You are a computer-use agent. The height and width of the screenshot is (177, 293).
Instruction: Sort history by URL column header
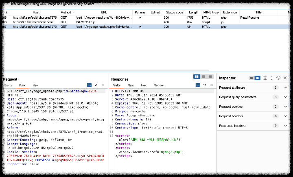pos(104,12)
